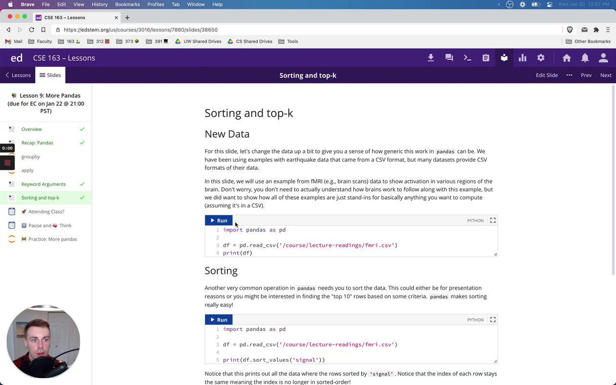Toggle fullscreen on the New Data code block
This screenshot has height=385, width=616.
point(493,220)
